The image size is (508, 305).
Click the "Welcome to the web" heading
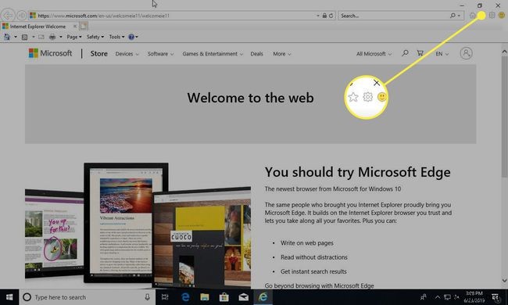tap(250, 98)
